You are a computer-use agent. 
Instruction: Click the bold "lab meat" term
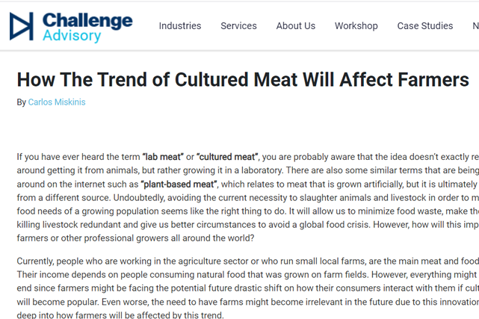[x=167, y=157]
